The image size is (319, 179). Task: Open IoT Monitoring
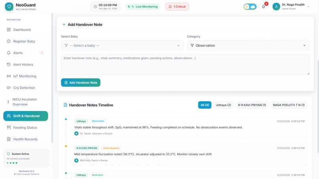(26, 76)
